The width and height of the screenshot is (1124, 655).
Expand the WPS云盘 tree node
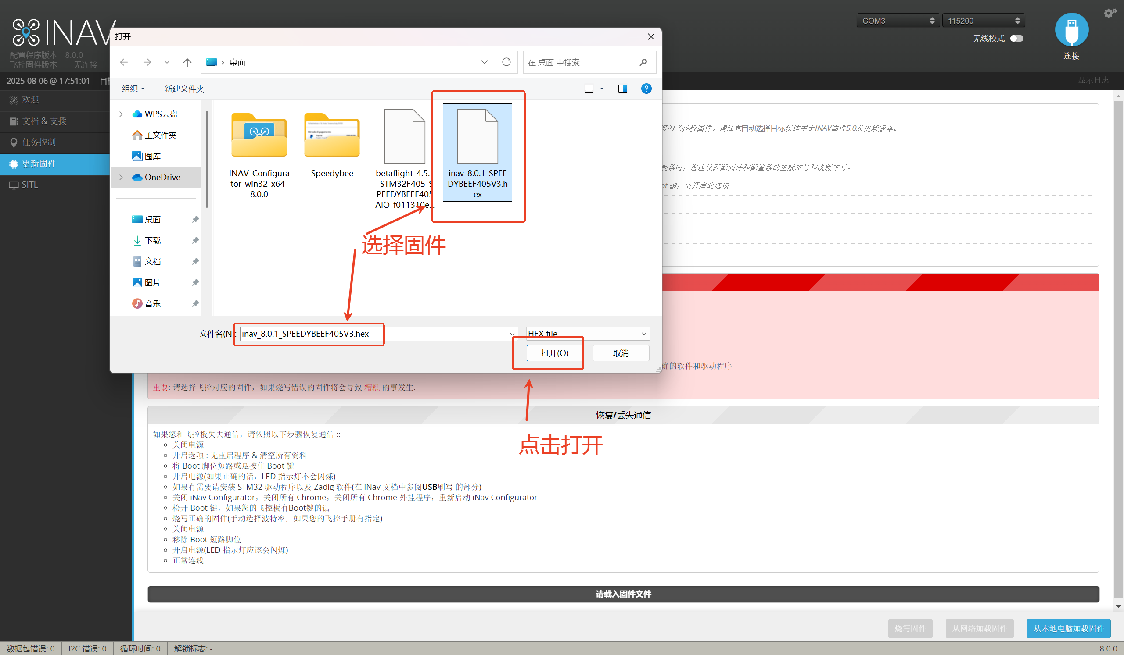pos(121,114)
